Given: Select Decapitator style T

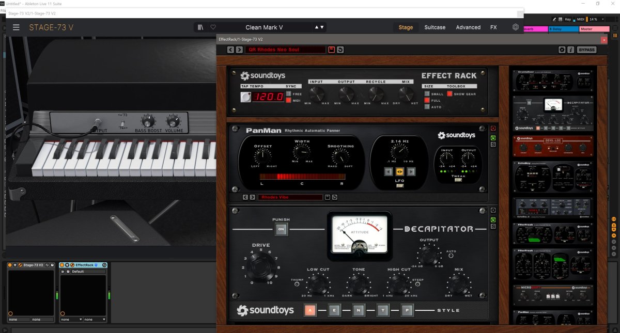Looking at the screenshot, I should (x=383, y=310).
